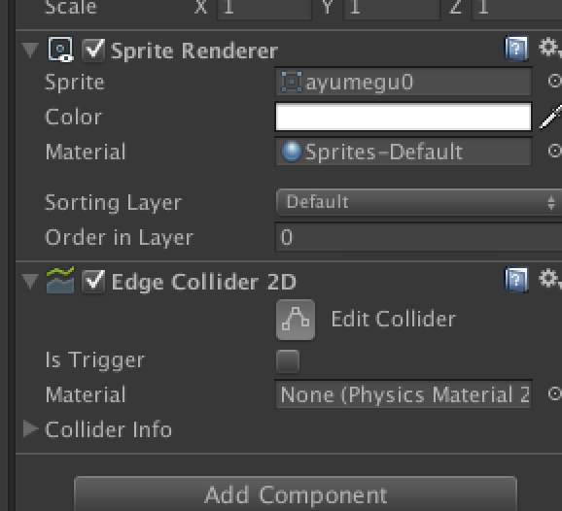Click the Order in Layer input field

click(x=418, y=237)
